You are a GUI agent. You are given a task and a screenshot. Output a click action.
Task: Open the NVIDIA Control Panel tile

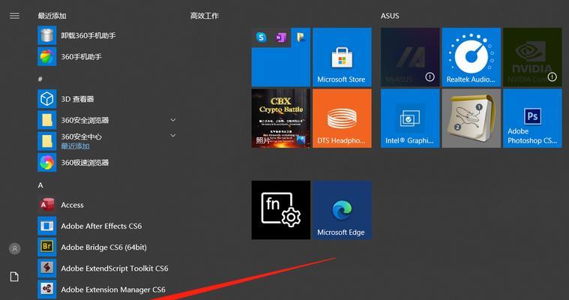[x=532, y=57]
